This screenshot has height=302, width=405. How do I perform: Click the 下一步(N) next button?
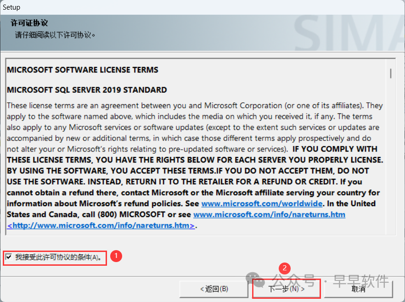[287, 289]
